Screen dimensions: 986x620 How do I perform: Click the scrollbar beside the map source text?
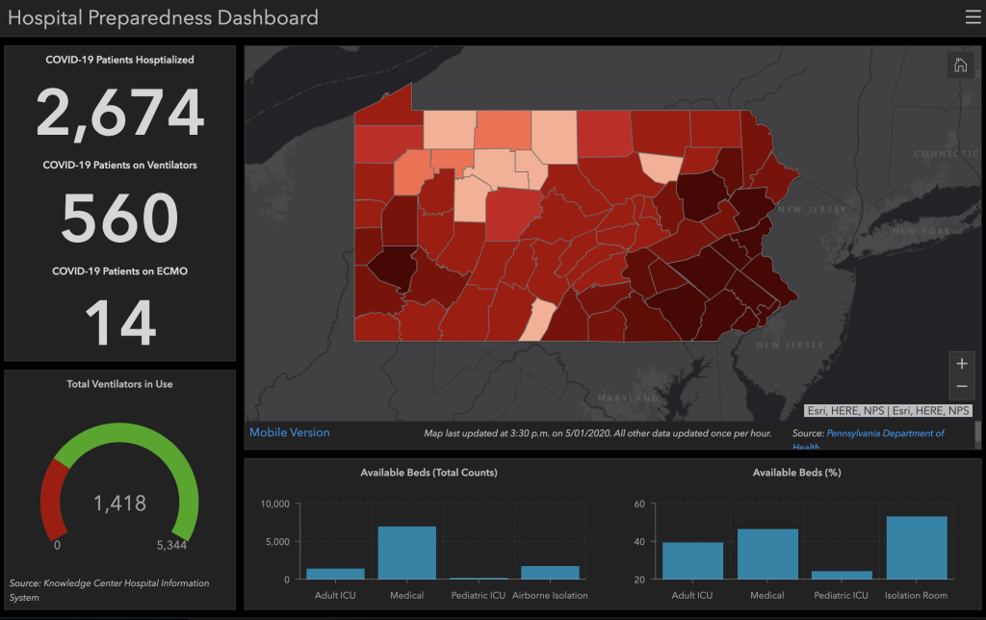pos(978,434)
